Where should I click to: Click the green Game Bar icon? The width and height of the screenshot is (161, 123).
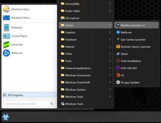[6, 45]
